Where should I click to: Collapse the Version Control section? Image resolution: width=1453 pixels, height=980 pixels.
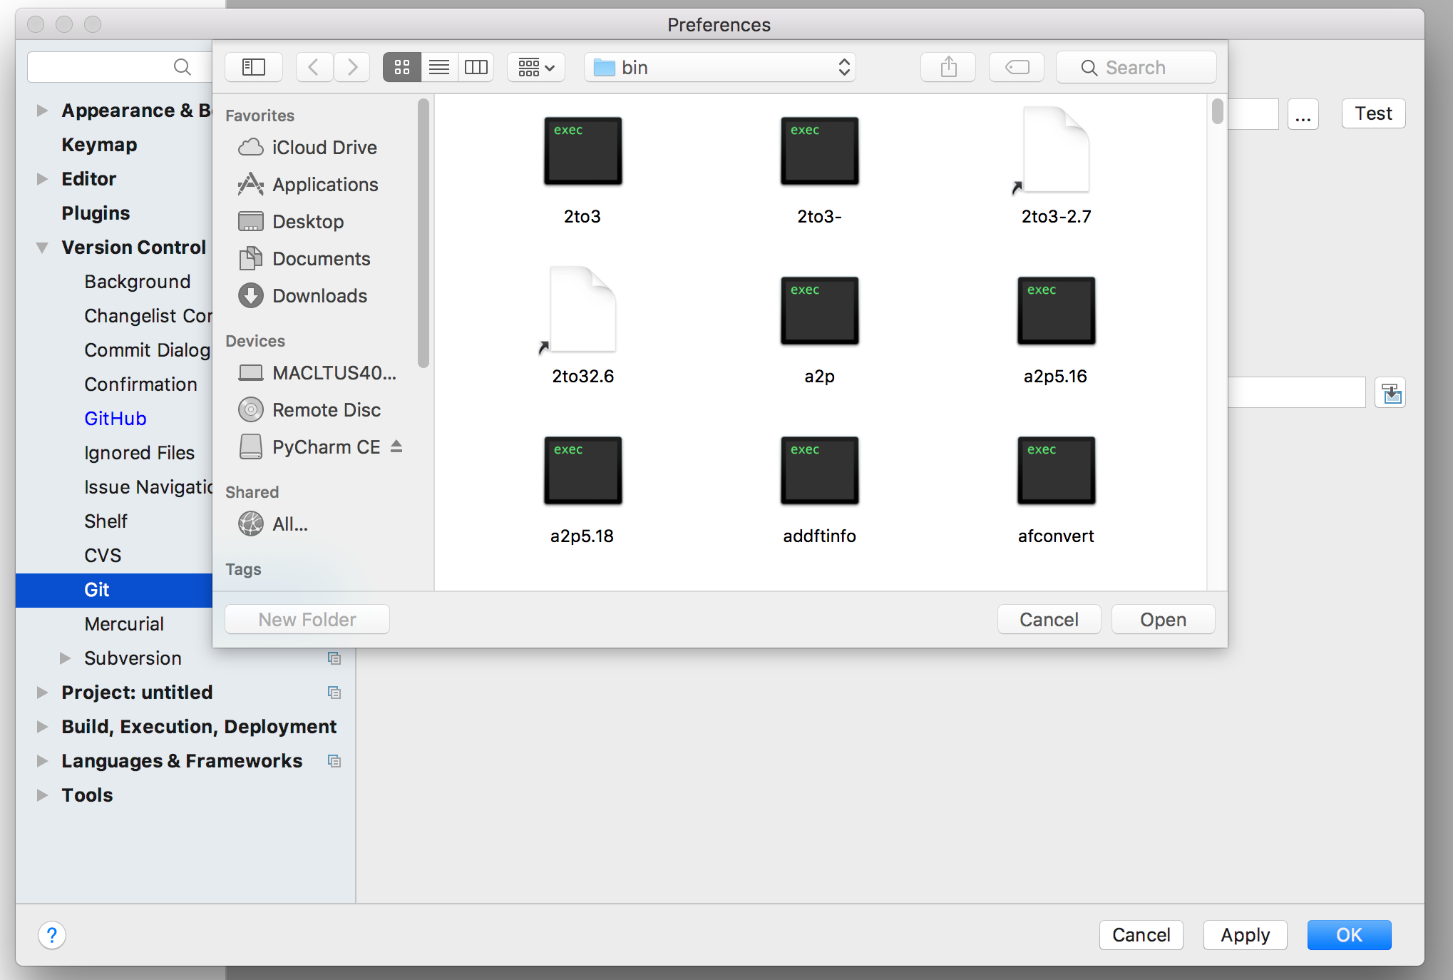pos(42,247)
